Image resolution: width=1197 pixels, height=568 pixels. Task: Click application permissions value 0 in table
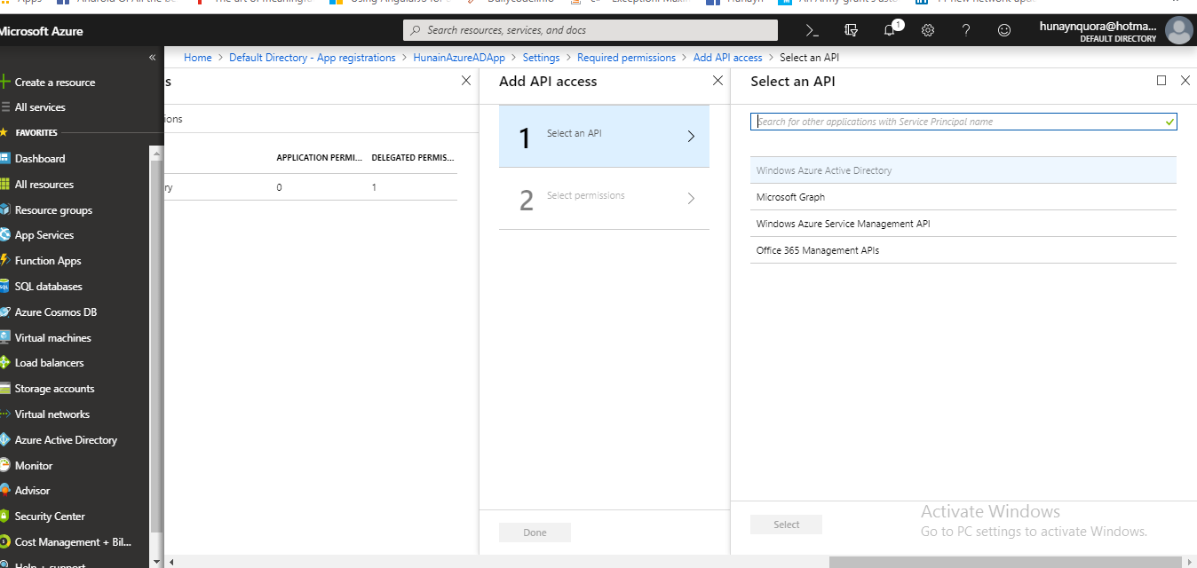(x=279, y=187)
